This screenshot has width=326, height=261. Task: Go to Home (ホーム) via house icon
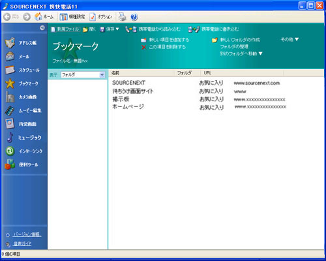[38, 16]
